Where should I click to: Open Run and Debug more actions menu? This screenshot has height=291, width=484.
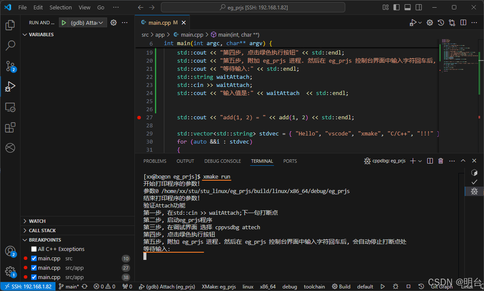[125, 23]
